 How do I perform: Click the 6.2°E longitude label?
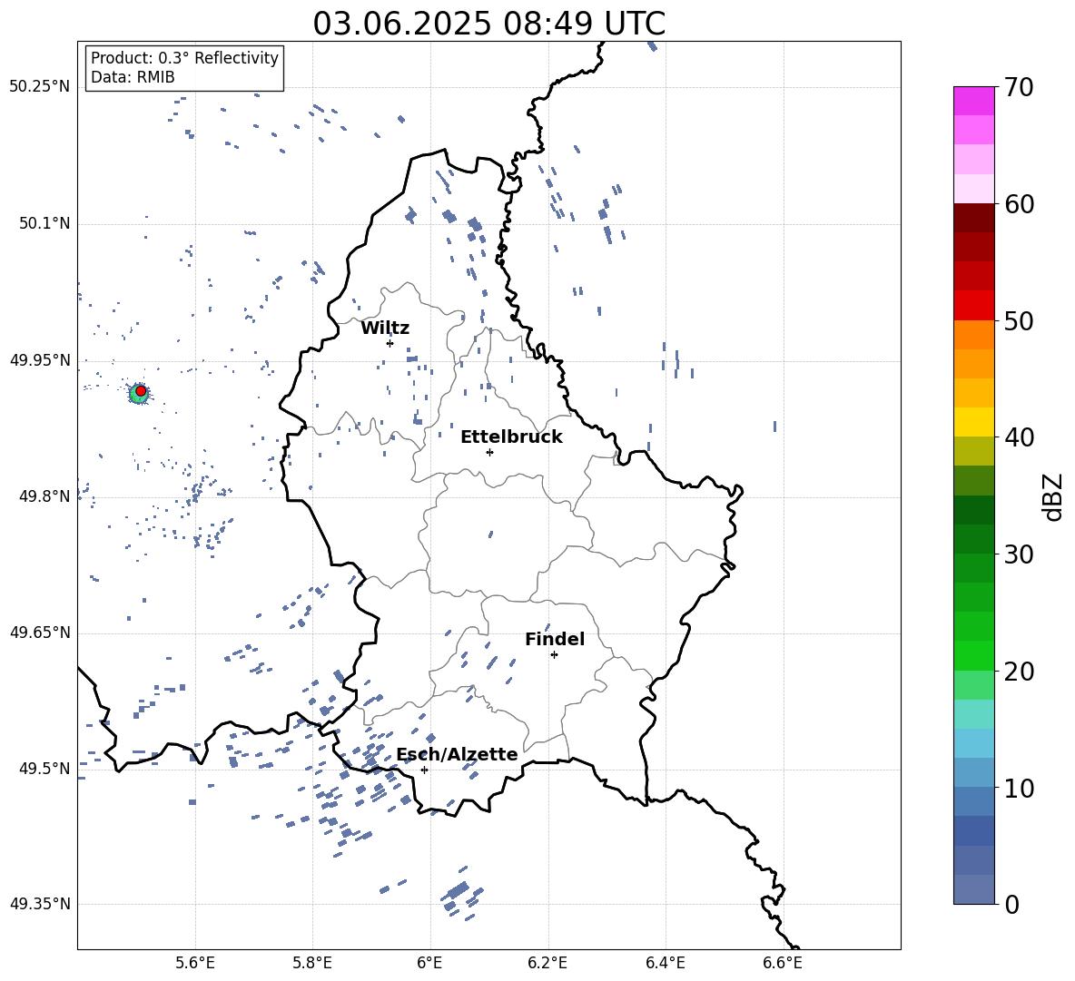pos(547,964)
